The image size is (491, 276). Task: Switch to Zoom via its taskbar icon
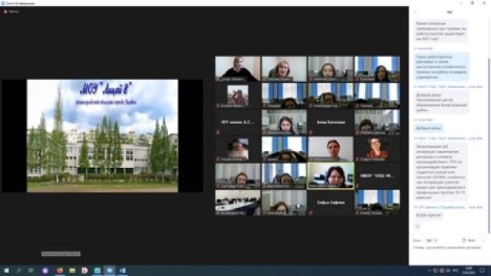tap(110, 271)
